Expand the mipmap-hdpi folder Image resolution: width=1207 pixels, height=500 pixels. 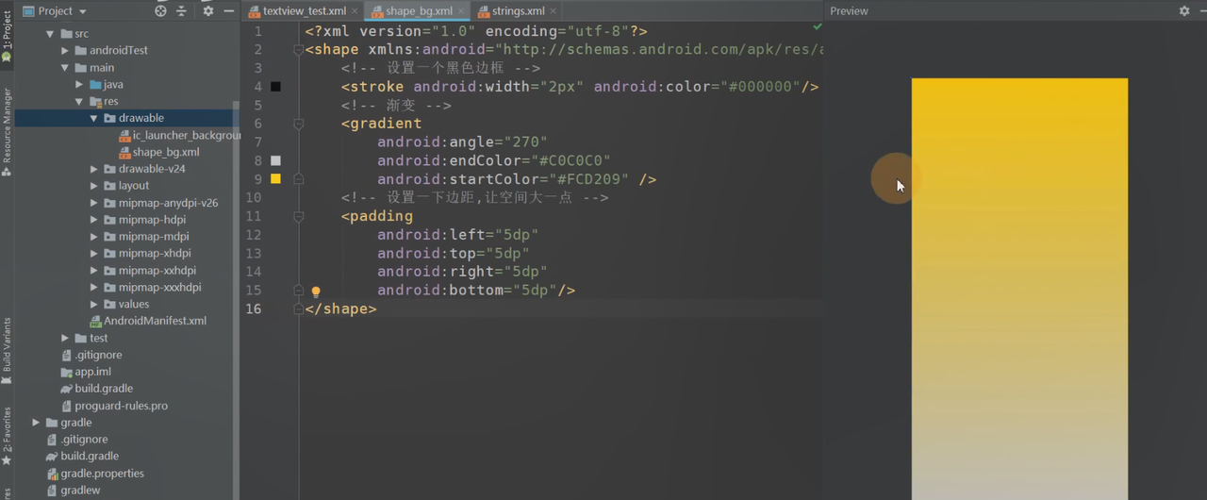(x=94, y=220)
